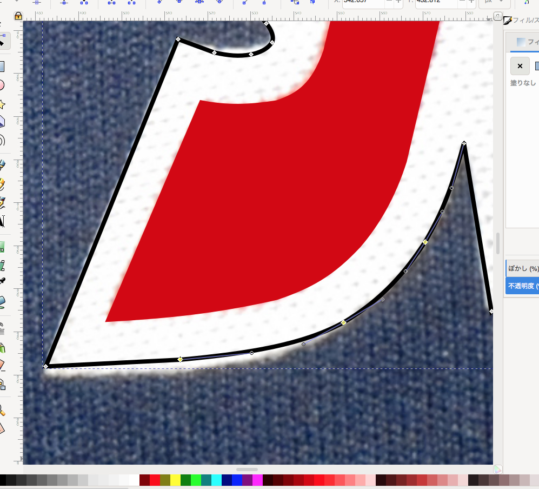Pick the maroon swatch in the palette
Image resolution: width=539 pixels, height=489 pixels.
point(145,480)
